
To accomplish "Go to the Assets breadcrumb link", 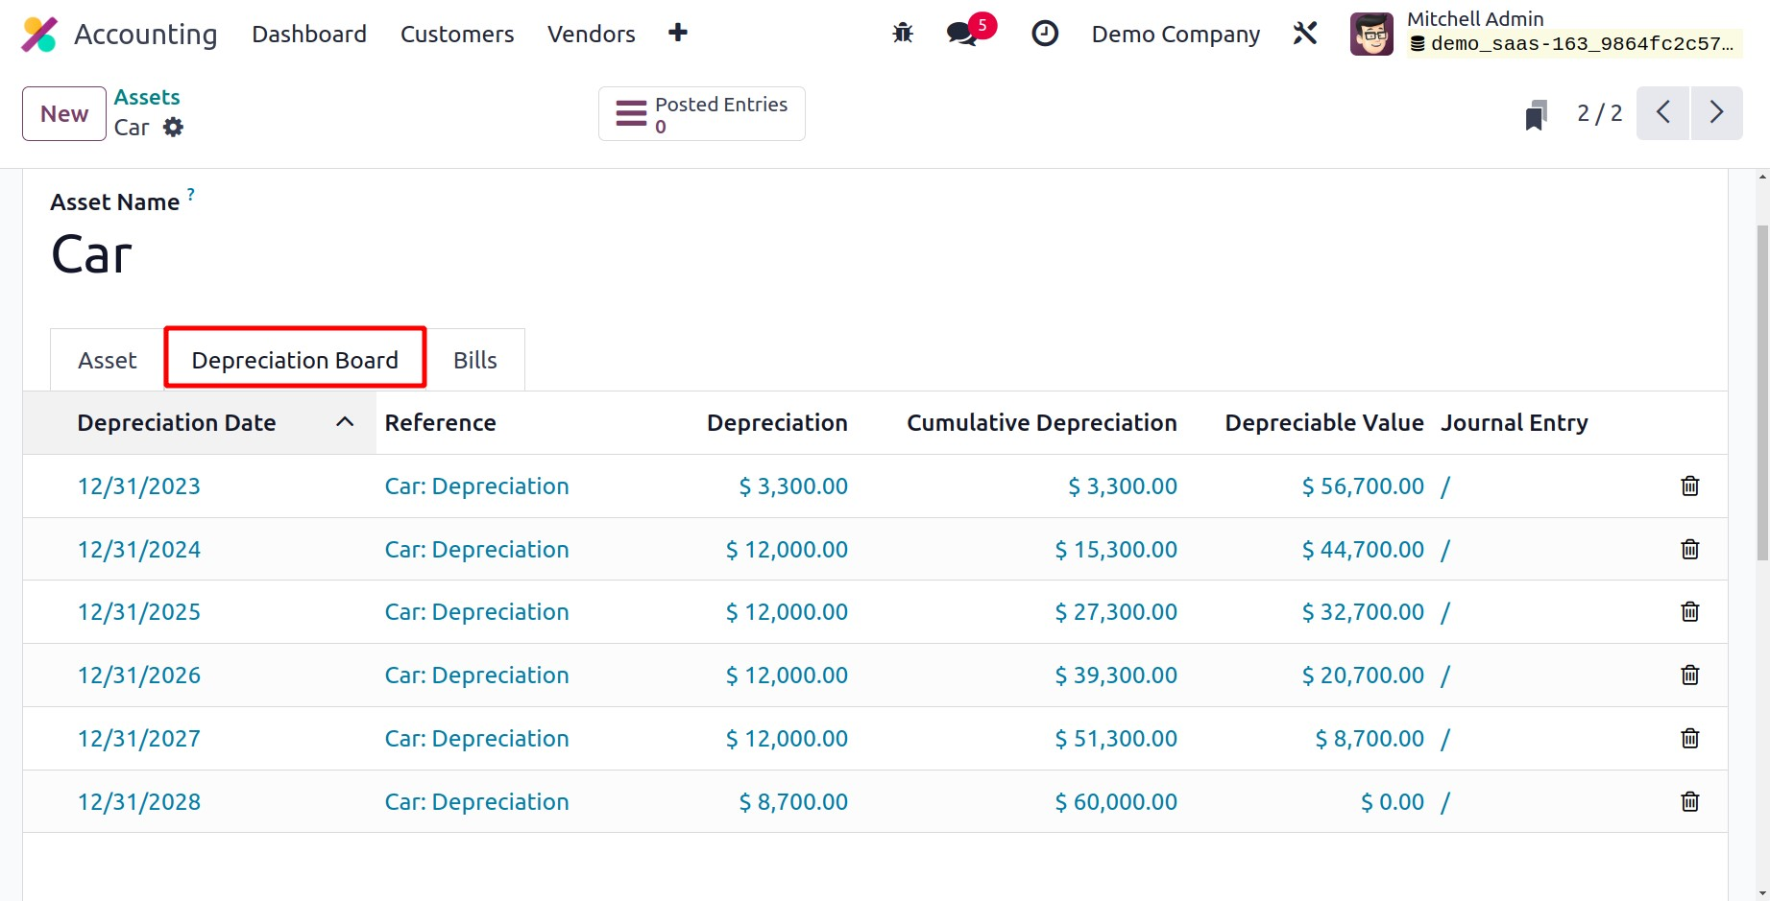I will coord(147,97).
